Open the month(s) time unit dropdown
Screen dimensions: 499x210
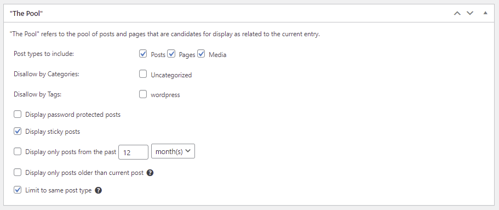(x=173, y=151)
